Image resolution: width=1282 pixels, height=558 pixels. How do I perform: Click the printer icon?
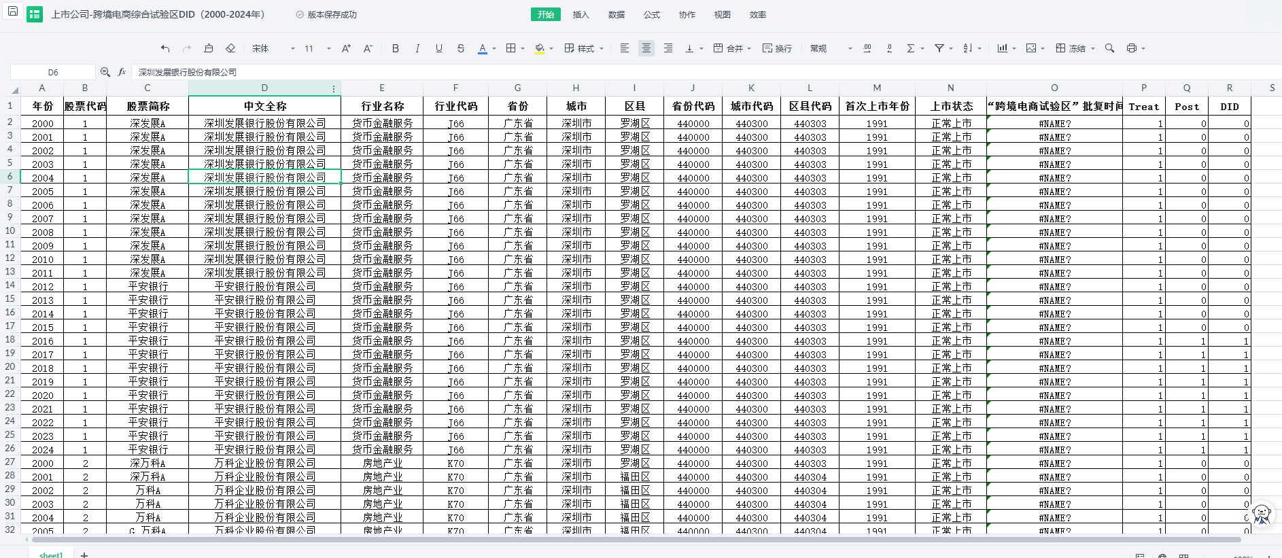1132,48
